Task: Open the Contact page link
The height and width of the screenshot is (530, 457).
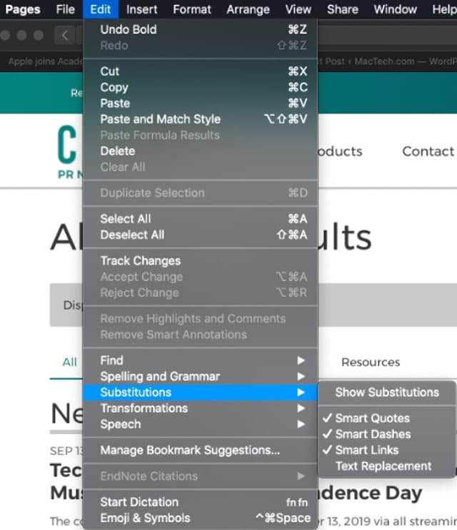Action: coord(428,151)
